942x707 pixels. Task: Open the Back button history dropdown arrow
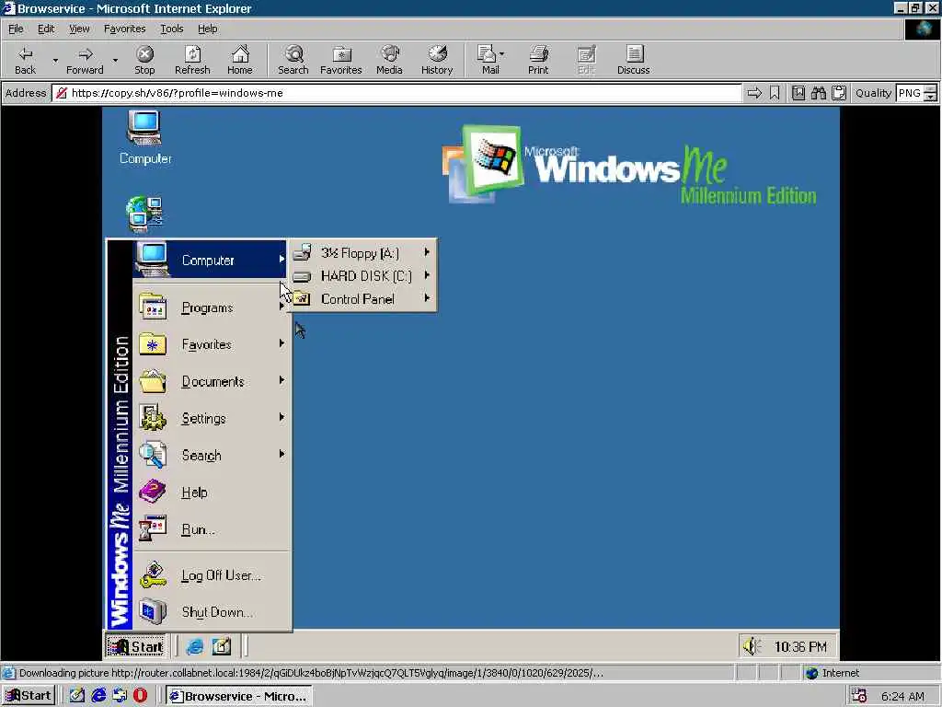[x=55, y=60]
